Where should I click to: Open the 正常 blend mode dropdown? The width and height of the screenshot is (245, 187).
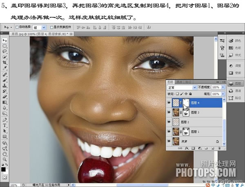[x=182, y=87]
